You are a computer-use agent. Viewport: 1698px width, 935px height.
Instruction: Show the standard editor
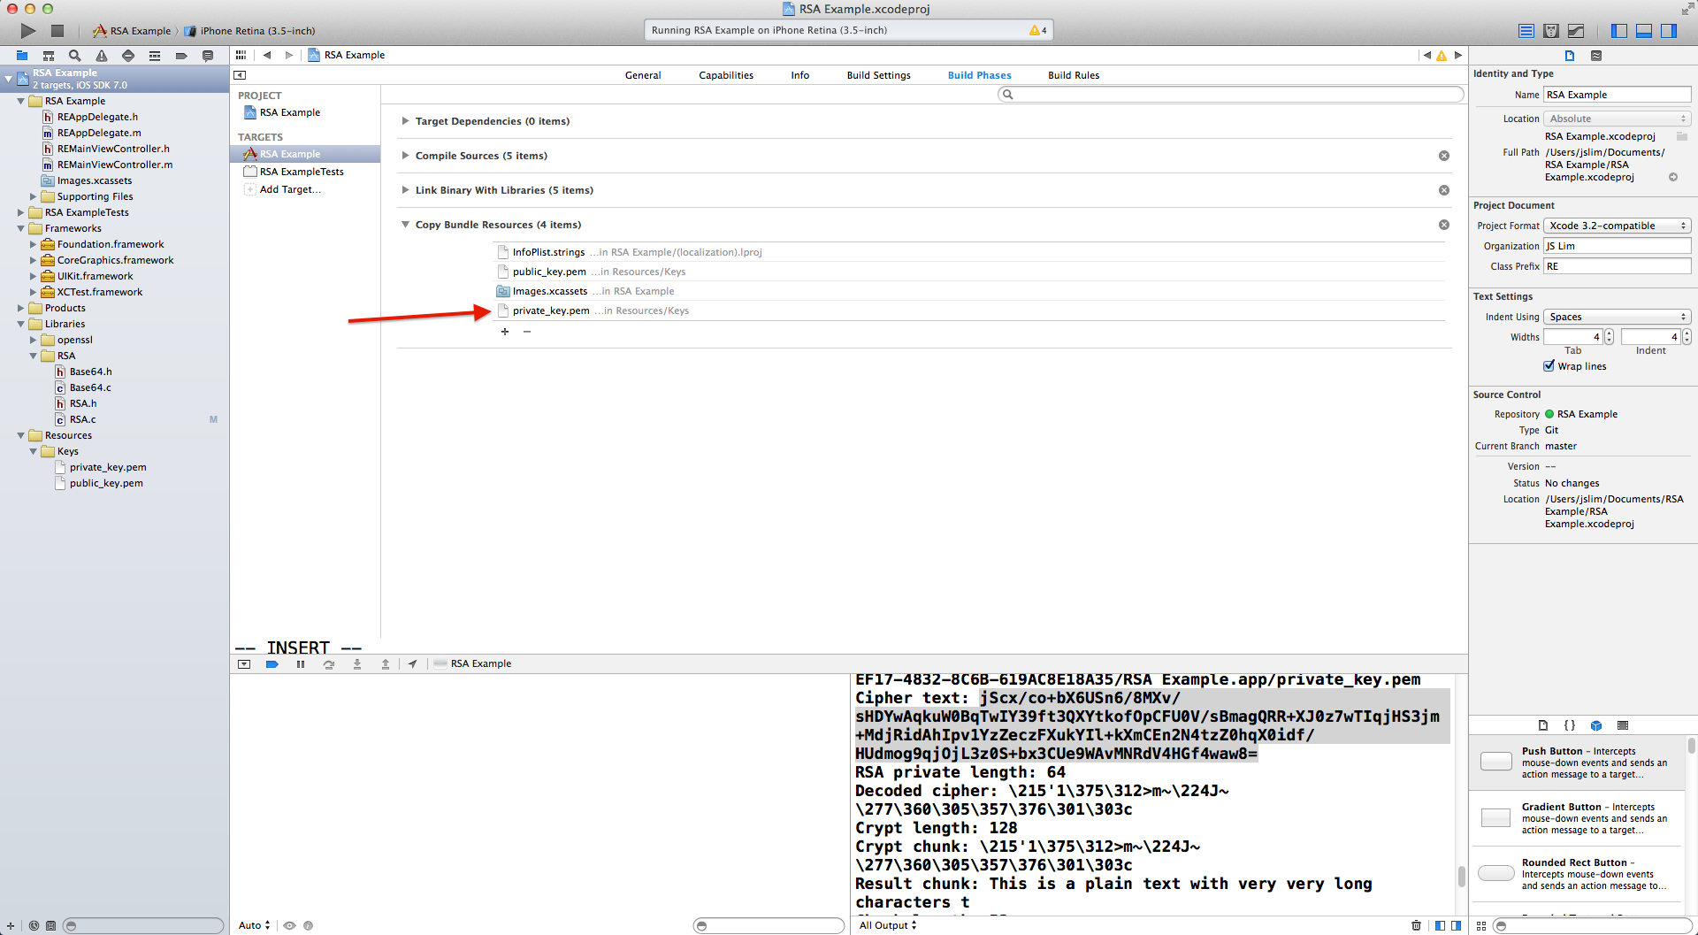tap(1526, 31)
